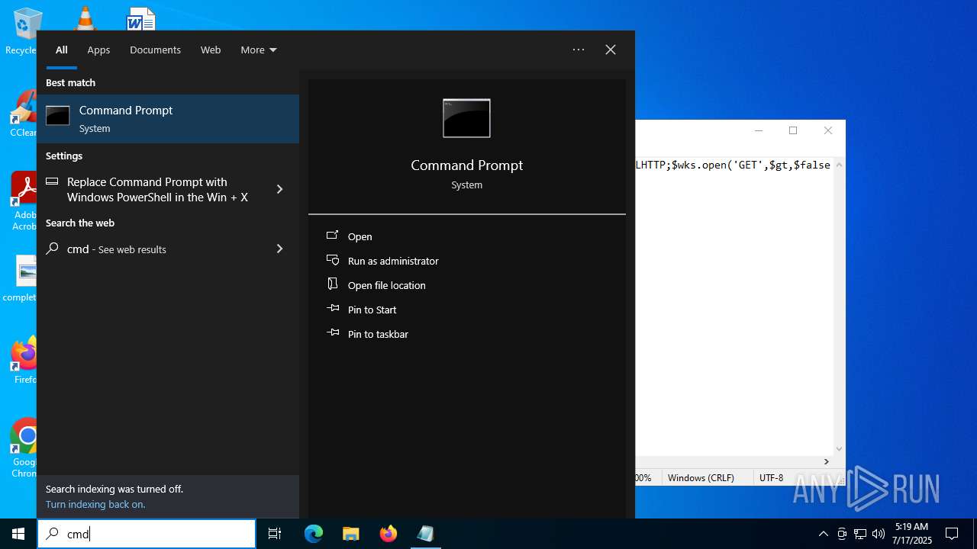Click the large Command Prompt preview icon
The width and height of the screenshot is (977, 549).
pyautogui.click(x=466, y=118)
